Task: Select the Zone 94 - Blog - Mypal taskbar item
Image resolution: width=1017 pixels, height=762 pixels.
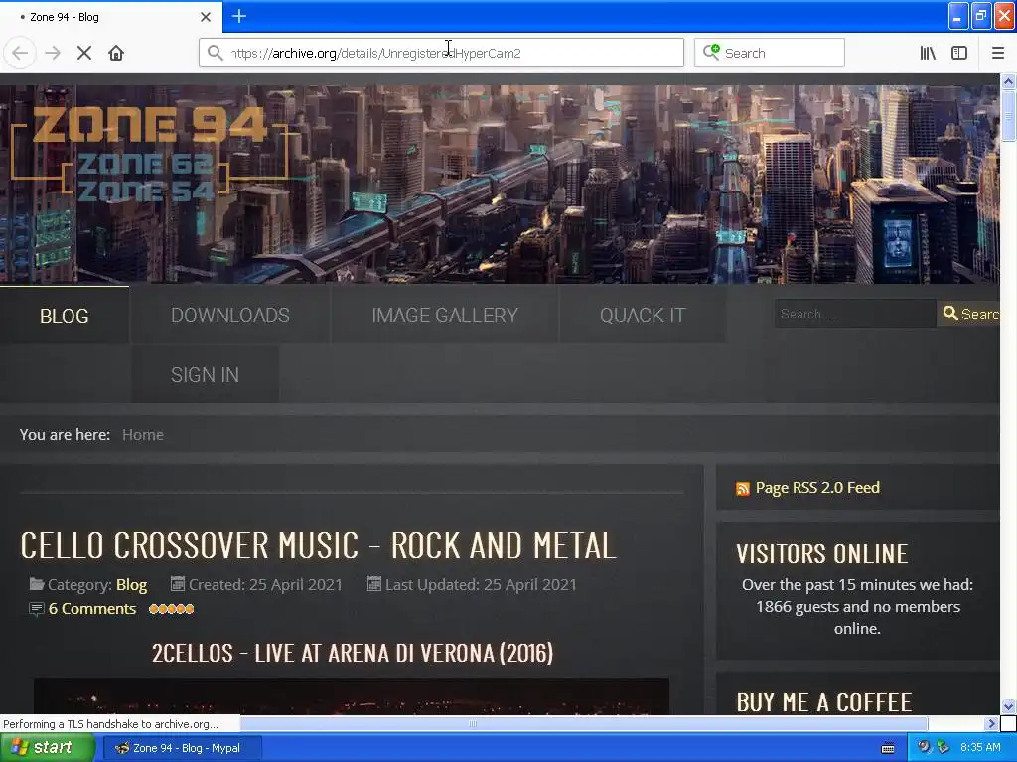Action: click(x=183, y=748)
